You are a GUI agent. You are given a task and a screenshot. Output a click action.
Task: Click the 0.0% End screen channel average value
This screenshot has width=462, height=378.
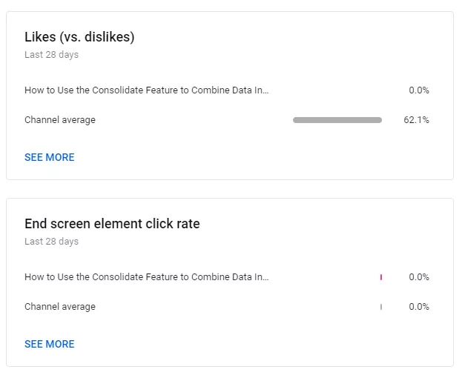[x=419, y=307]
